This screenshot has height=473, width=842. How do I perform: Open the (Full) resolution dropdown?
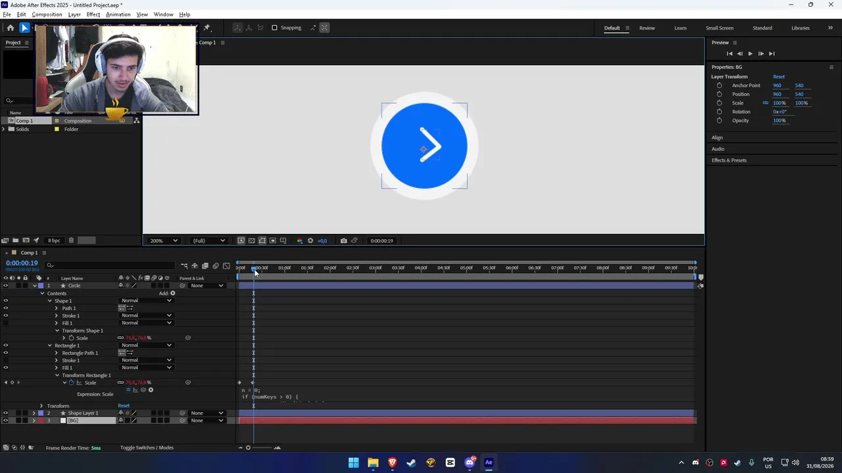point(208,240)
